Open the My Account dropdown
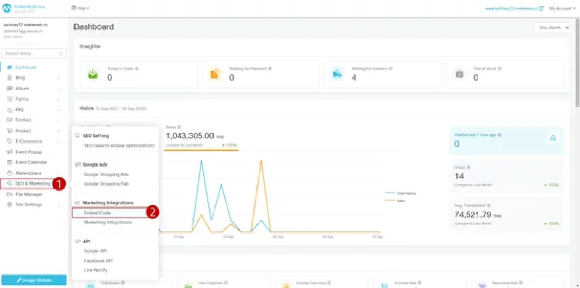Screen dimensions: 580x288 [x=562, y=8]
